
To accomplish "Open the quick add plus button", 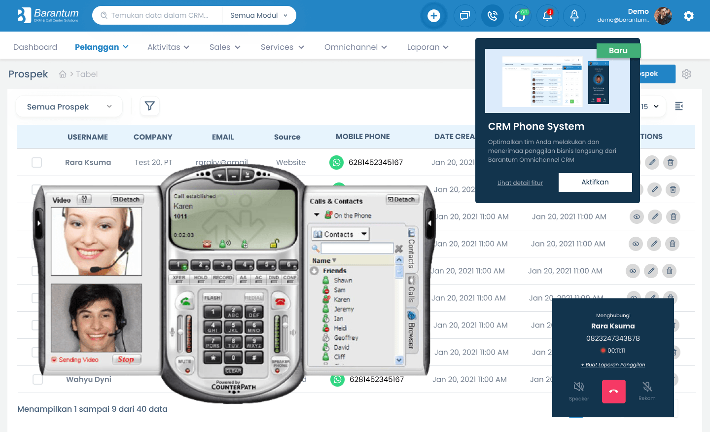I will (434, 16).
